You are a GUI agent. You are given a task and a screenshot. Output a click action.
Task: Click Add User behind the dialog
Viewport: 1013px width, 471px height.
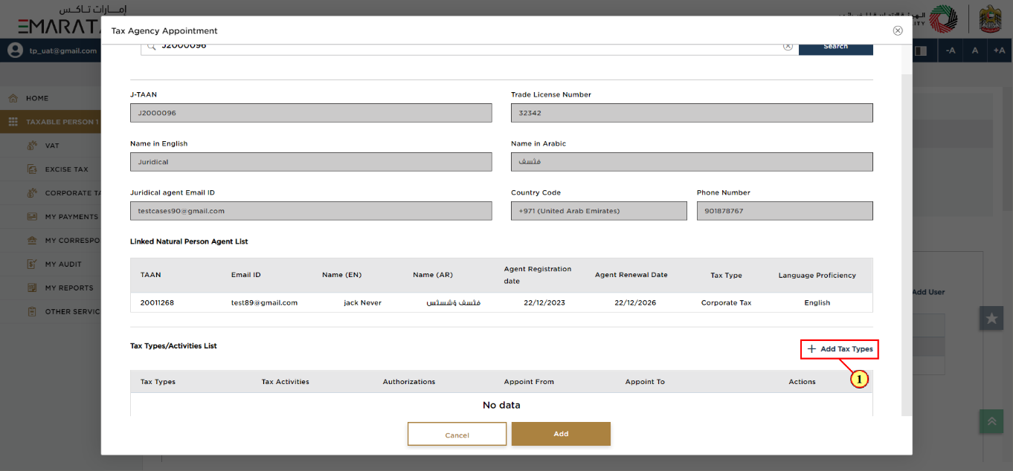coord(928,292)
